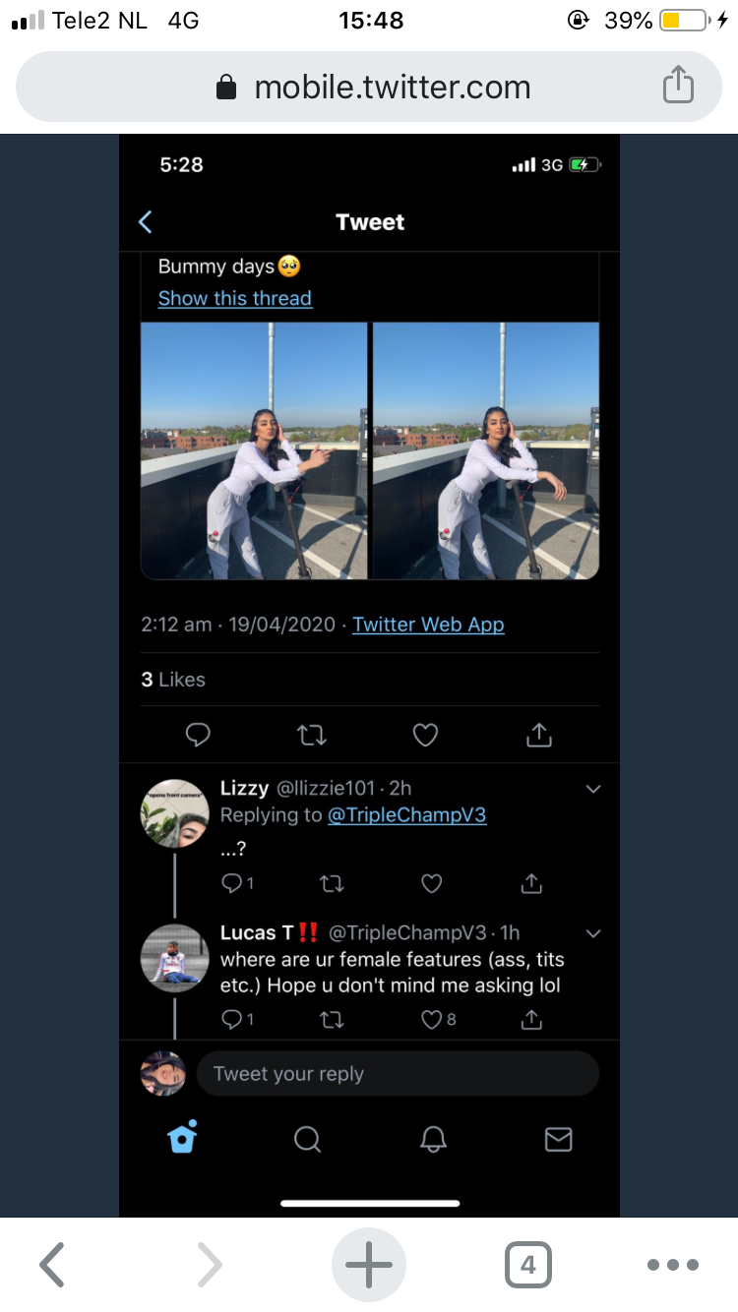Like Lucas T's reply with 8 likes
Screen dimensions: 738x1312
pyautogui.click(x=432, y=1020)
